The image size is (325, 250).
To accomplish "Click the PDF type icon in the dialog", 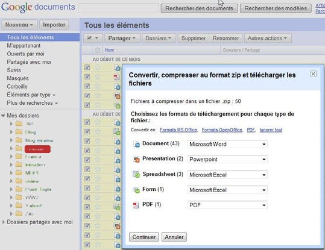I will [x=136, y=205].
